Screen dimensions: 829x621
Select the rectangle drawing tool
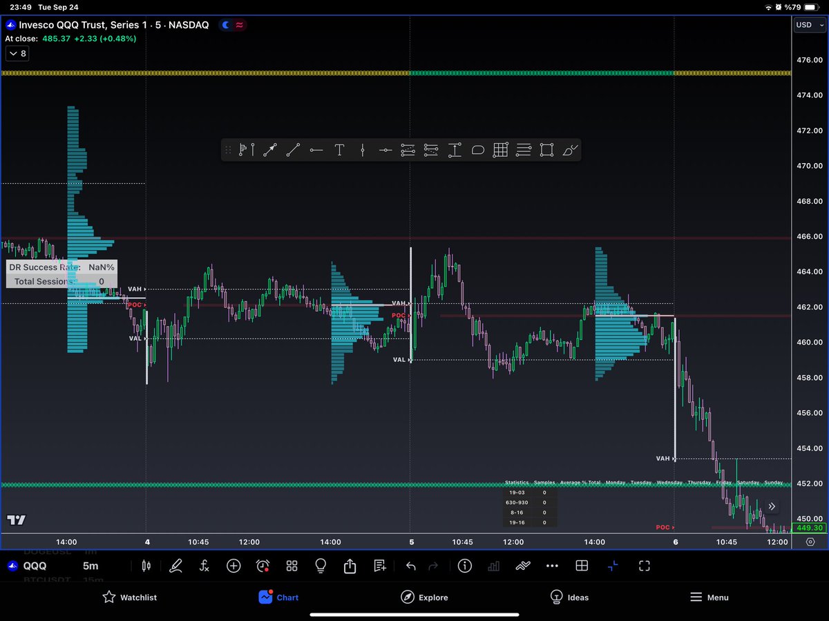tap(546, 149)
